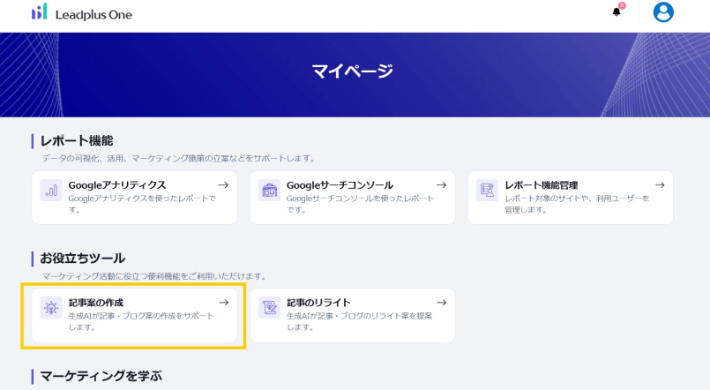The image size is (710, 390).
Task: Click the red notification count badge
Action: (x=622, y=5)
